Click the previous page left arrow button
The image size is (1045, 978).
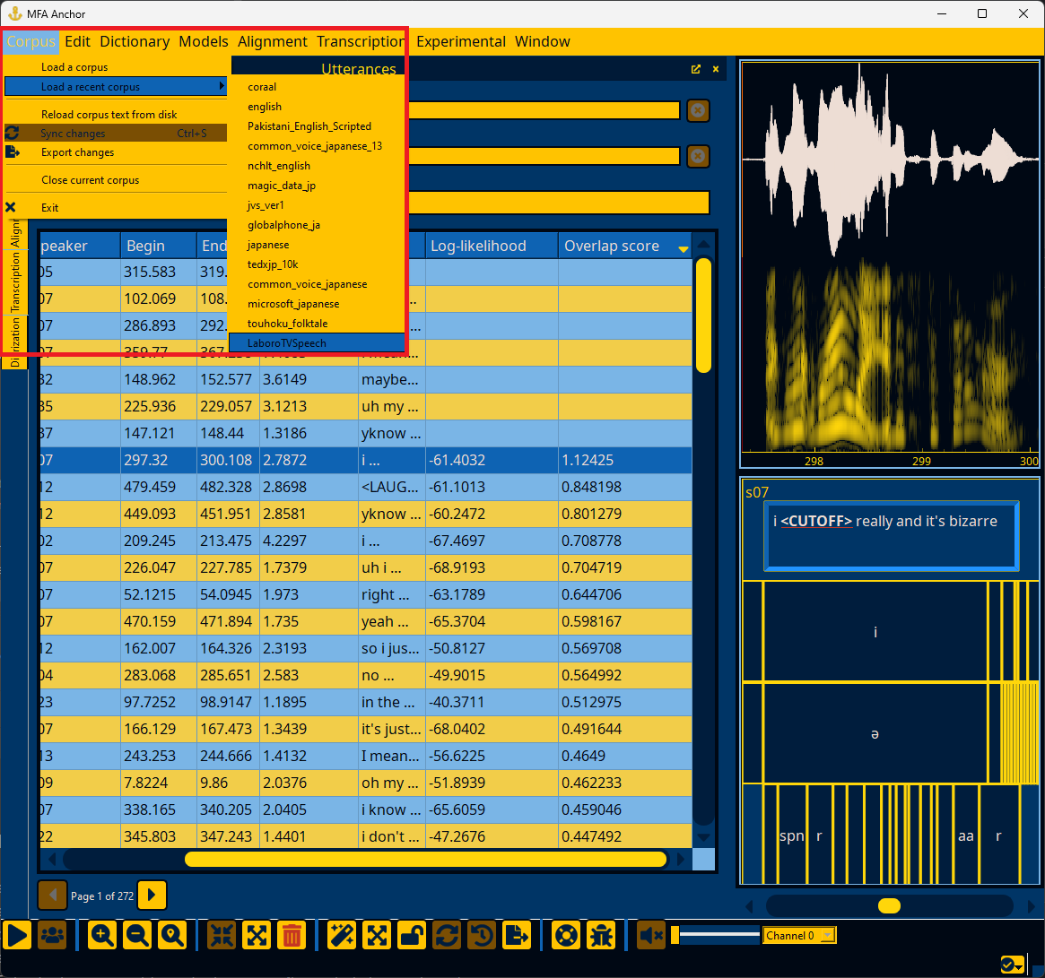pyautogui.click(x=53, y=895)
